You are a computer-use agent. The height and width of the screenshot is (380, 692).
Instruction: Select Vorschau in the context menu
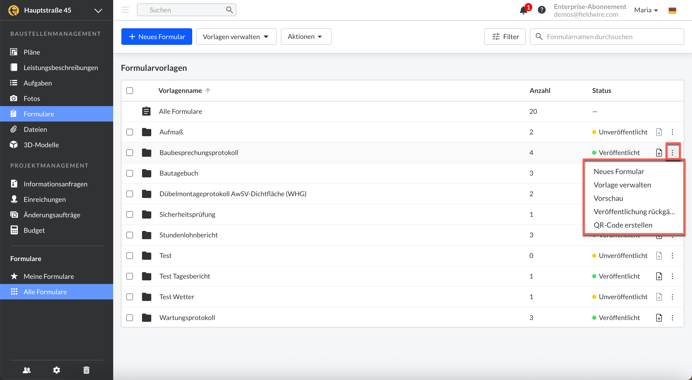[608, 198]
